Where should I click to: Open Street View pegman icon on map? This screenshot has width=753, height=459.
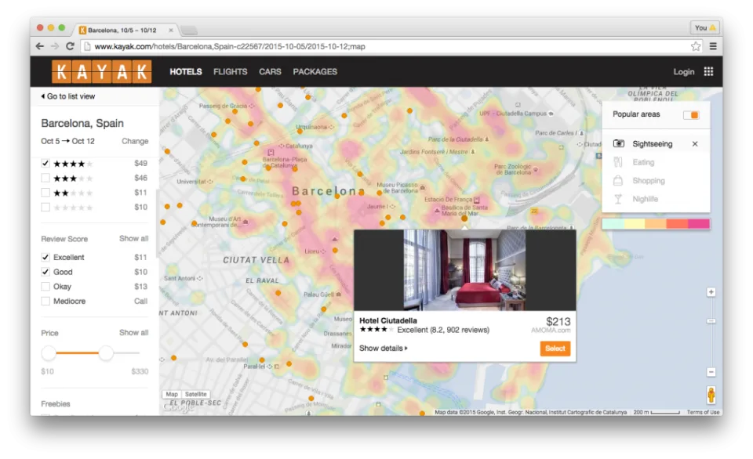click(711, 395)
